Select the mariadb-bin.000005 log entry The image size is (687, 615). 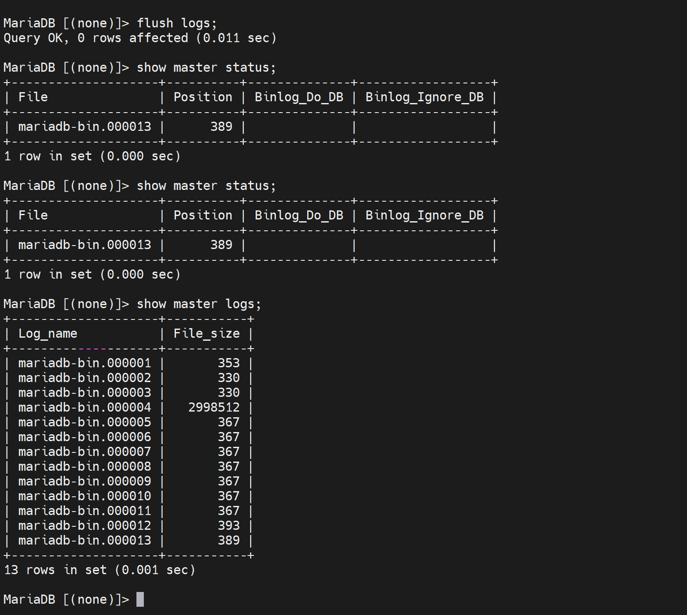click(x=84, y=422)
